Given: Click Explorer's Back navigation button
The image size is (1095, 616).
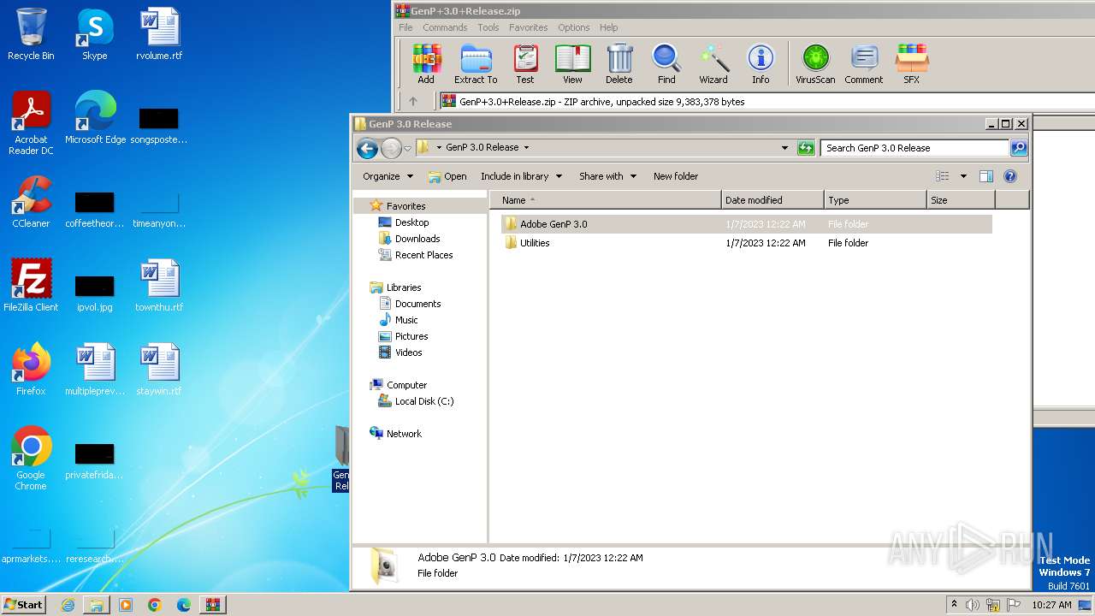Looking at the screenshot, I should pyautogui.click(x=368, y=148).
